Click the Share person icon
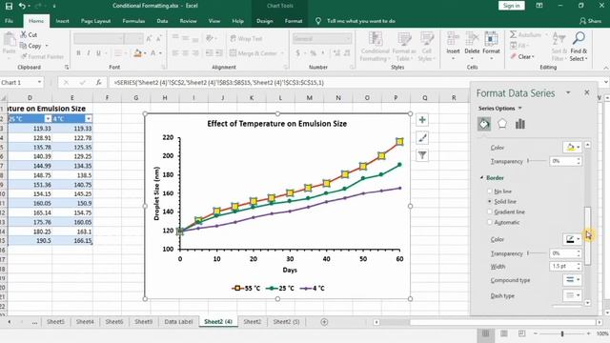The image size is (610, 343). (x=582, y=21)
